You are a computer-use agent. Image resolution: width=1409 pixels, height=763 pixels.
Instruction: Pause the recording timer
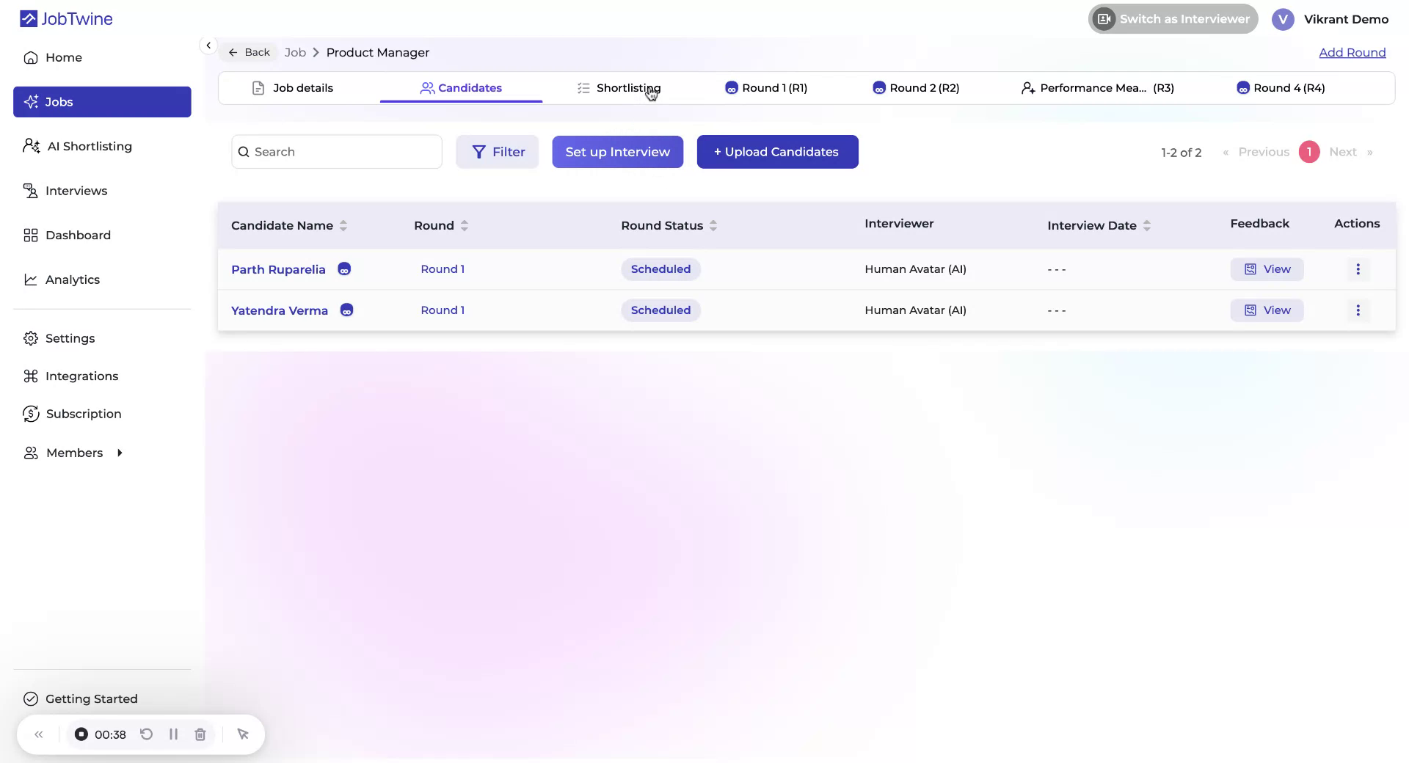pyautogui.click(x=173, y=734)
